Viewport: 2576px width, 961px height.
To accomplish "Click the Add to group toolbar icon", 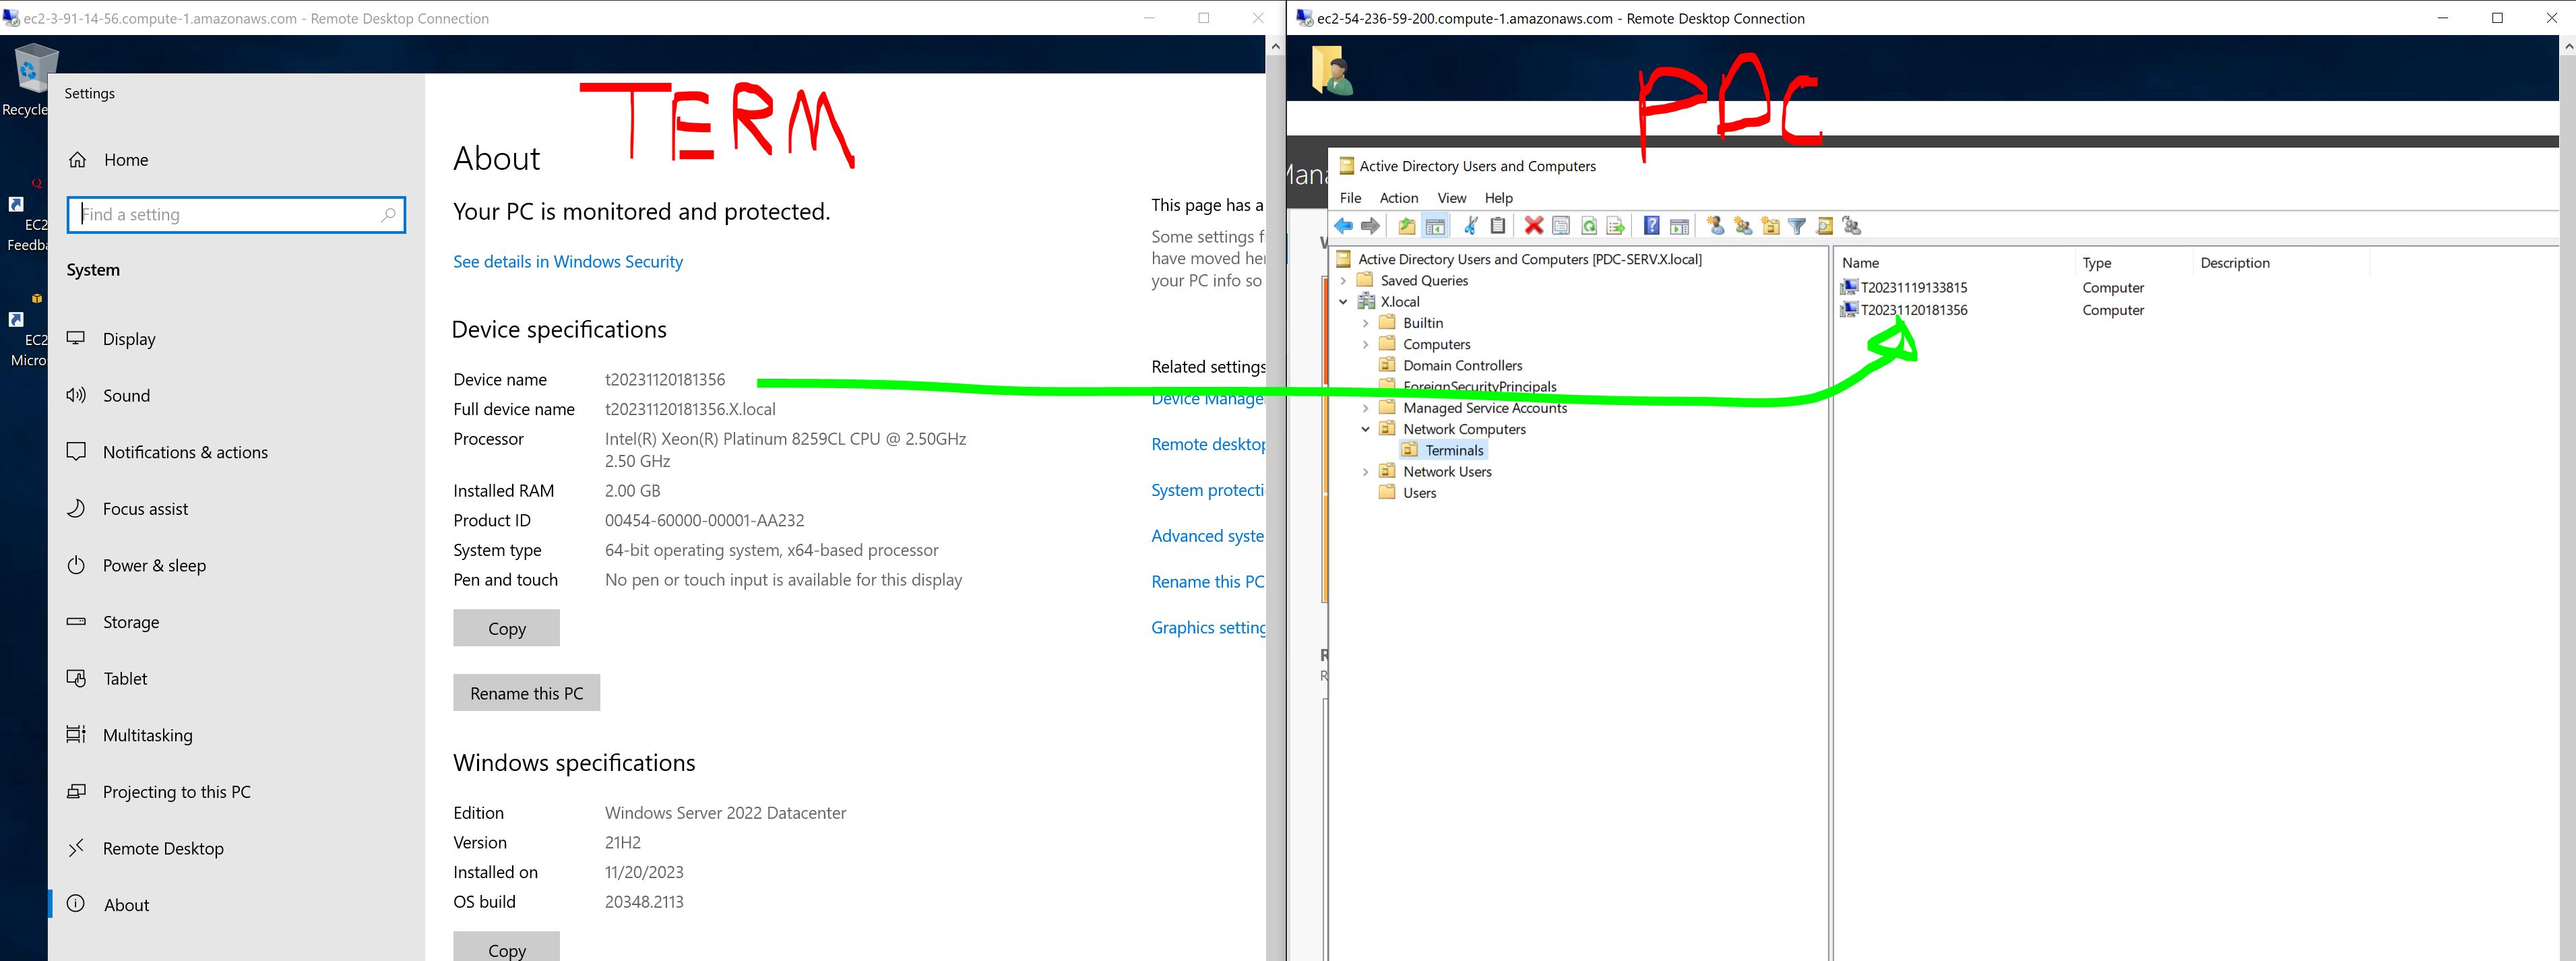I will (x=1852, y=226).
